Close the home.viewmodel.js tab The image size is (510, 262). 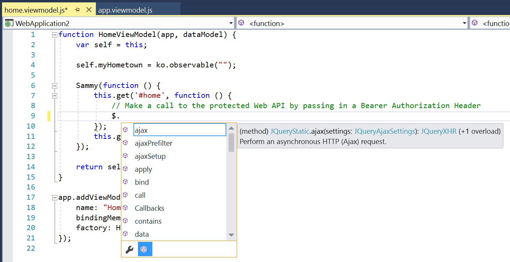(89, 10)
